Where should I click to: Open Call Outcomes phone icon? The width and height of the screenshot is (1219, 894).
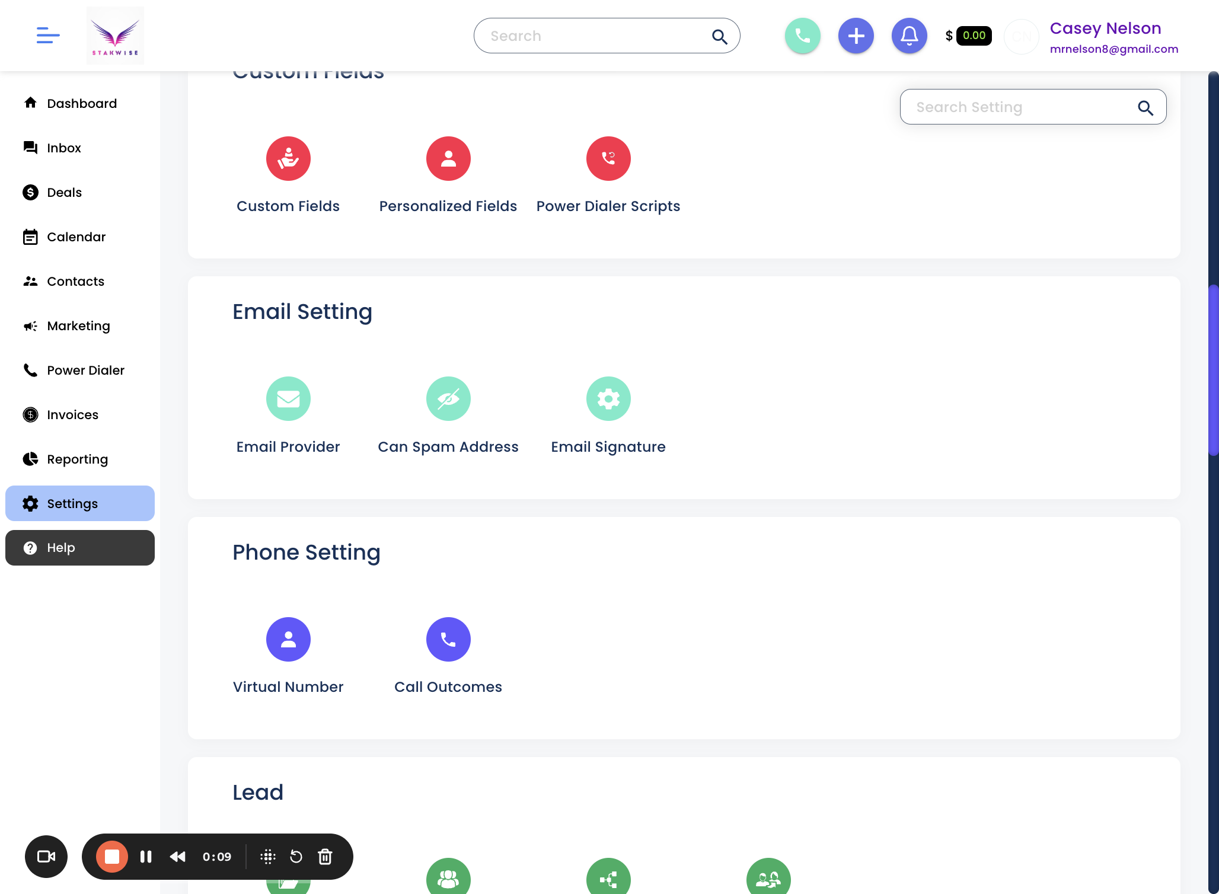tap(448, 639)
